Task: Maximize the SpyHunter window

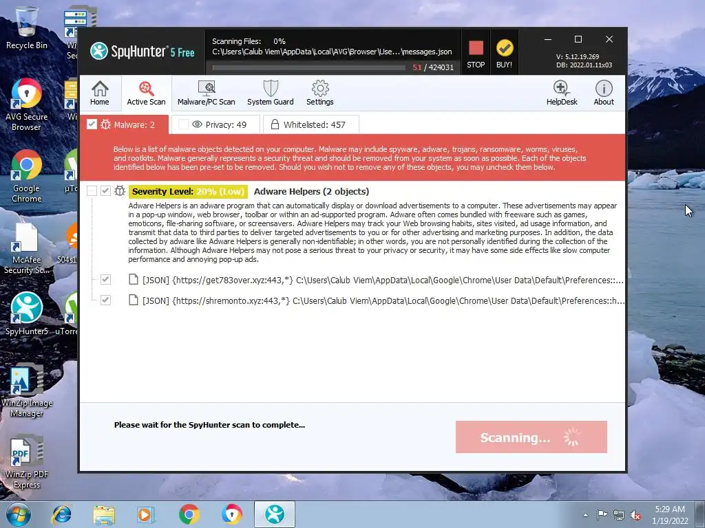Action: pyautogui.click(x=578, y=39)
